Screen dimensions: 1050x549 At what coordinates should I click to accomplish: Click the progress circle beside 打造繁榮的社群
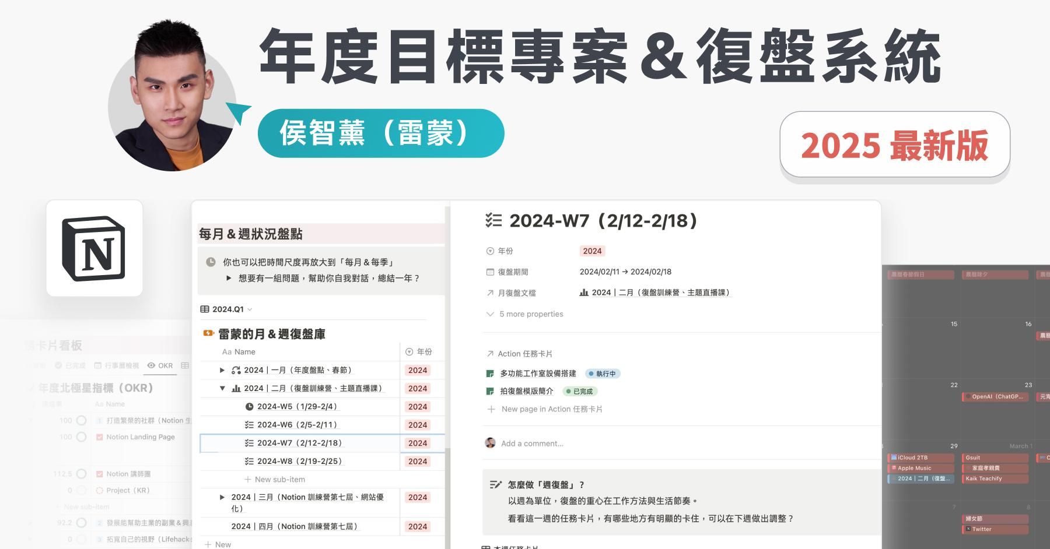coord(82,420)
